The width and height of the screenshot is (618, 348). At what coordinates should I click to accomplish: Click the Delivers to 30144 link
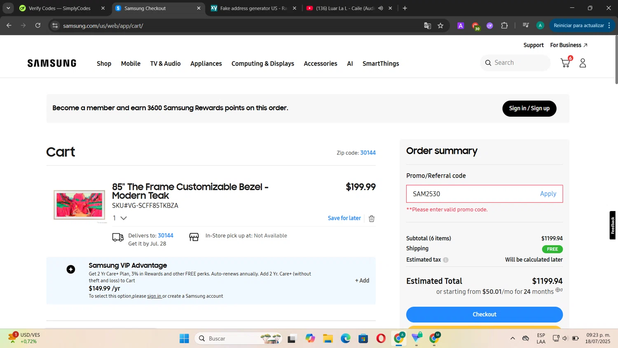point(166,235)
